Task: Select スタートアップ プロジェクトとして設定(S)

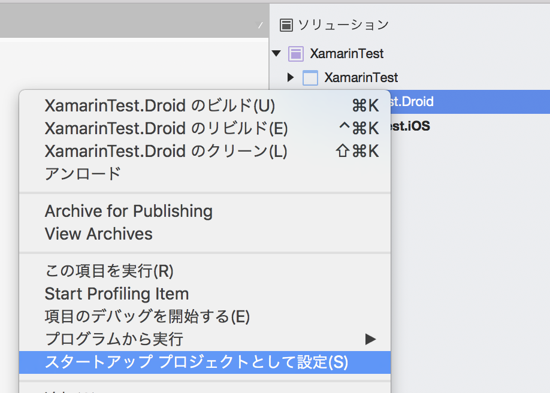Action: (x=205, y=362)
